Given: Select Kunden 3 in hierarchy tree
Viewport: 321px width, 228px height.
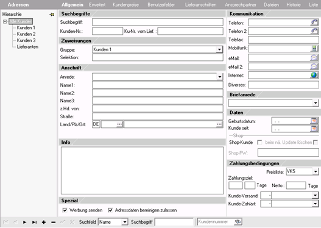Looking at the screenshot, I should tap(26, 40).
